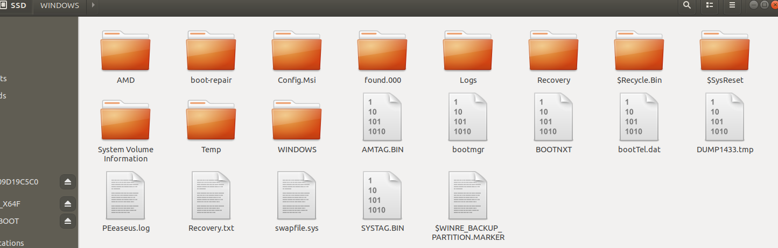Open the AMD folder icon
This screenshot has width=778, height=248.
[125, 50]
